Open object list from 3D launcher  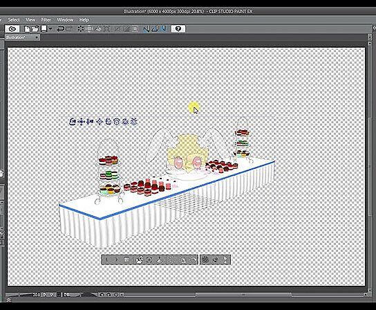(126, 259)
